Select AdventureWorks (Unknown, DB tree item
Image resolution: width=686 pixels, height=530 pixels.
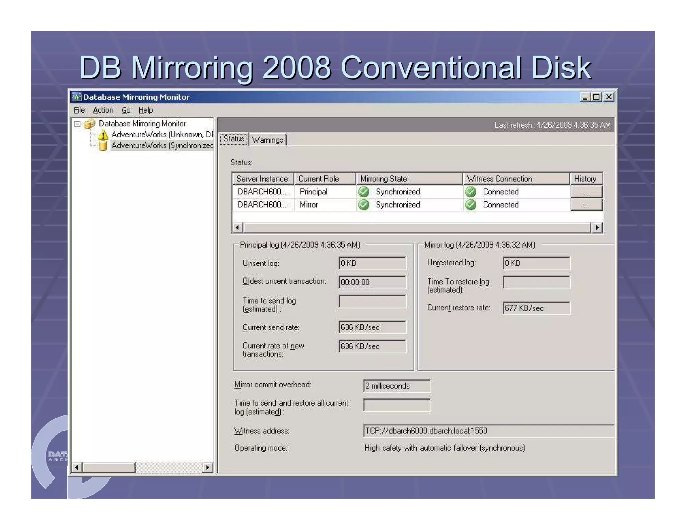coord(162,134)
